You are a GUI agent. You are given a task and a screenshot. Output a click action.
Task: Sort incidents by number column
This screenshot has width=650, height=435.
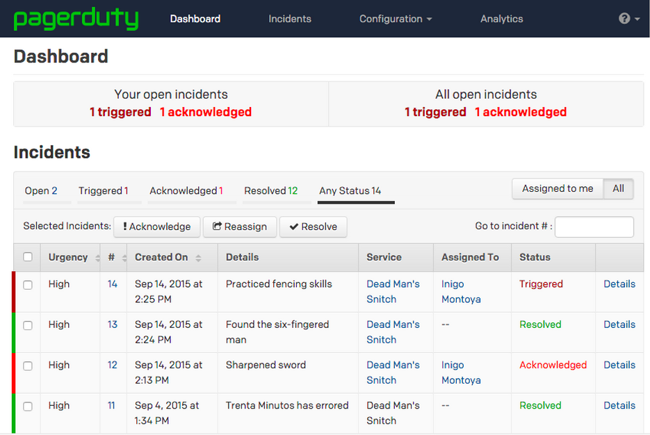[124, 258]
